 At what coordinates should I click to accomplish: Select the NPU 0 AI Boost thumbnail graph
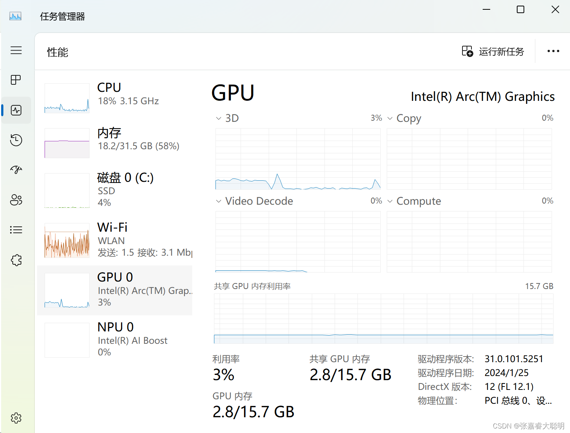pos(67,339)
